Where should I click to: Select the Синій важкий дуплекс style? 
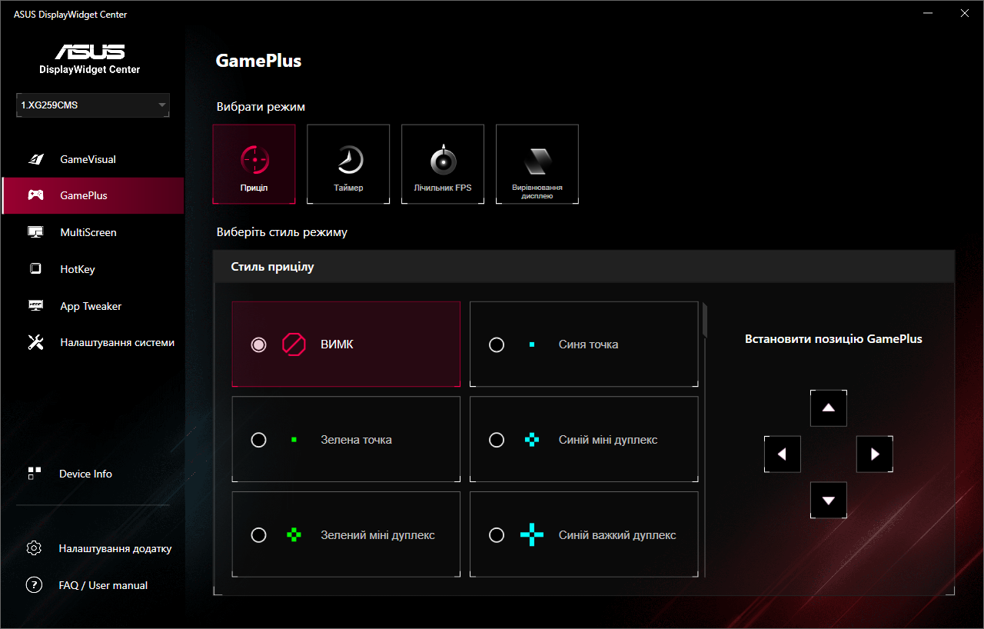coord(583,534)
